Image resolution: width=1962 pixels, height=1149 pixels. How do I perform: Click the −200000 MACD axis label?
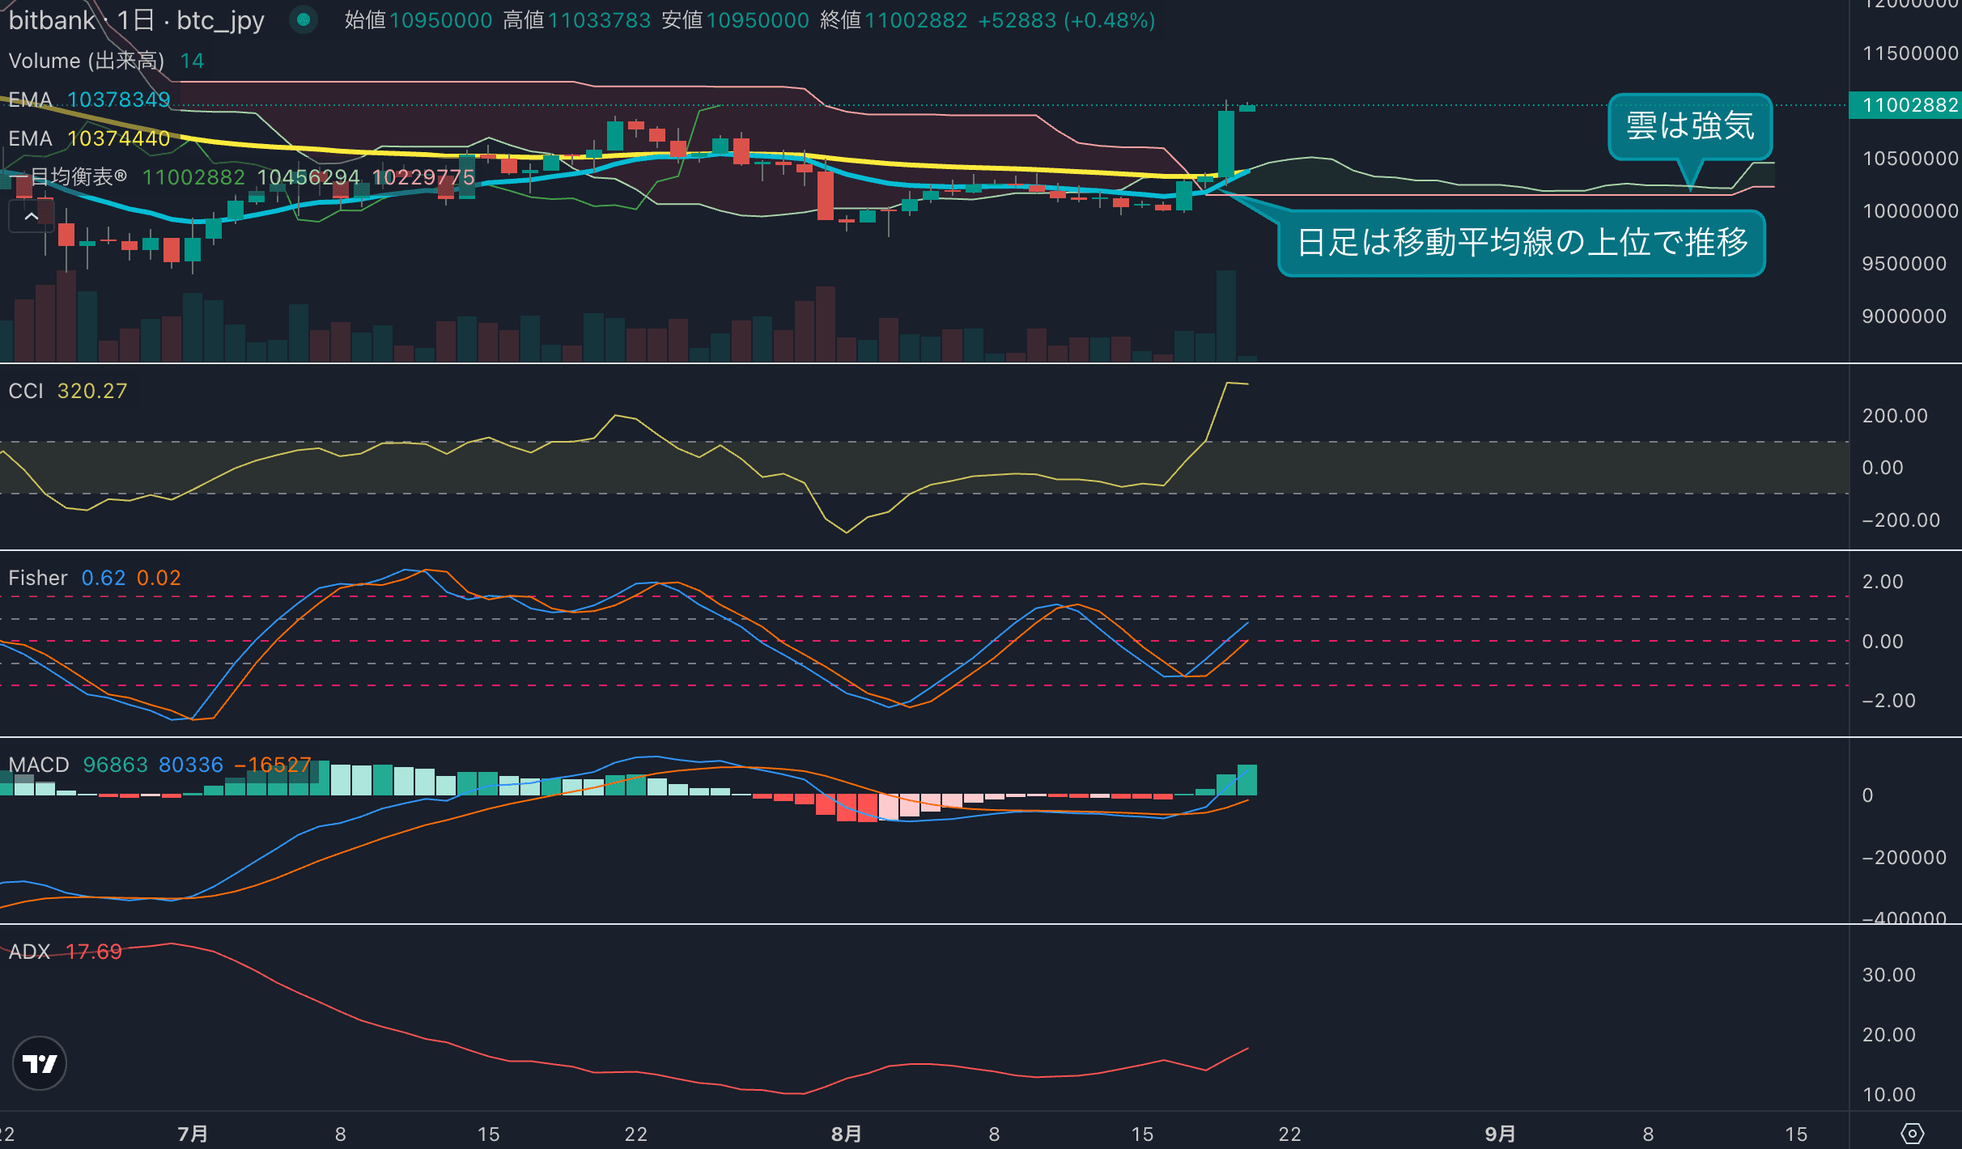pos(1905,858)
